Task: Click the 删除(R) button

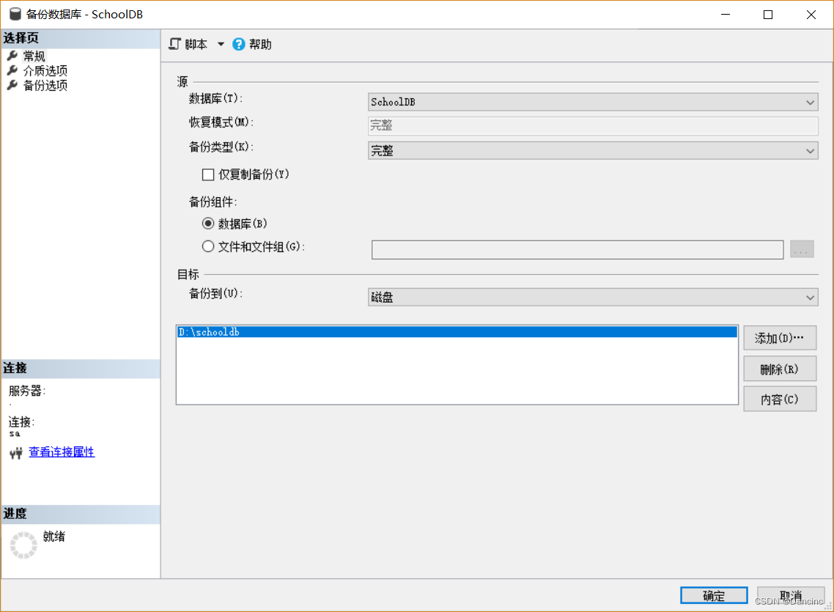Action: (x=779, y=369)
